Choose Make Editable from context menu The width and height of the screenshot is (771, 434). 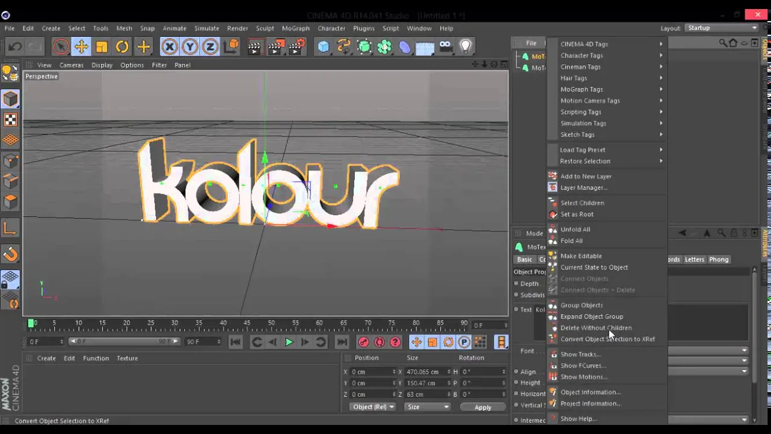(607, 256)
